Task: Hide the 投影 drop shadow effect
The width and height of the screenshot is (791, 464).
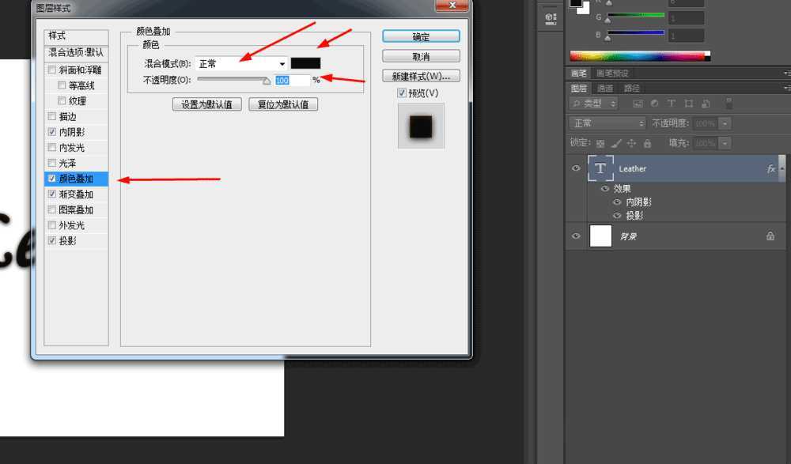Action: click(x=616, y=215)
